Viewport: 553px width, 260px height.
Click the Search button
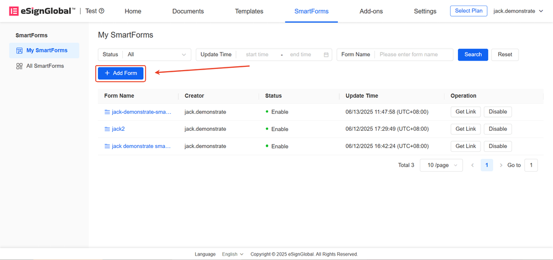point(473,55)
